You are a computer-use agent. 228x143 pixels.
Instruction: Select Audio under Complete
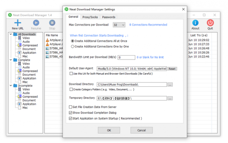pos(26,67)
